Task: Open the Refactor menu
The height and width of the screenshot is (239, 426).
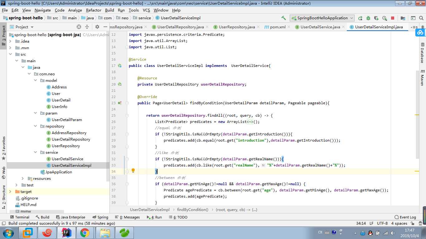Action: coord(94,10)
